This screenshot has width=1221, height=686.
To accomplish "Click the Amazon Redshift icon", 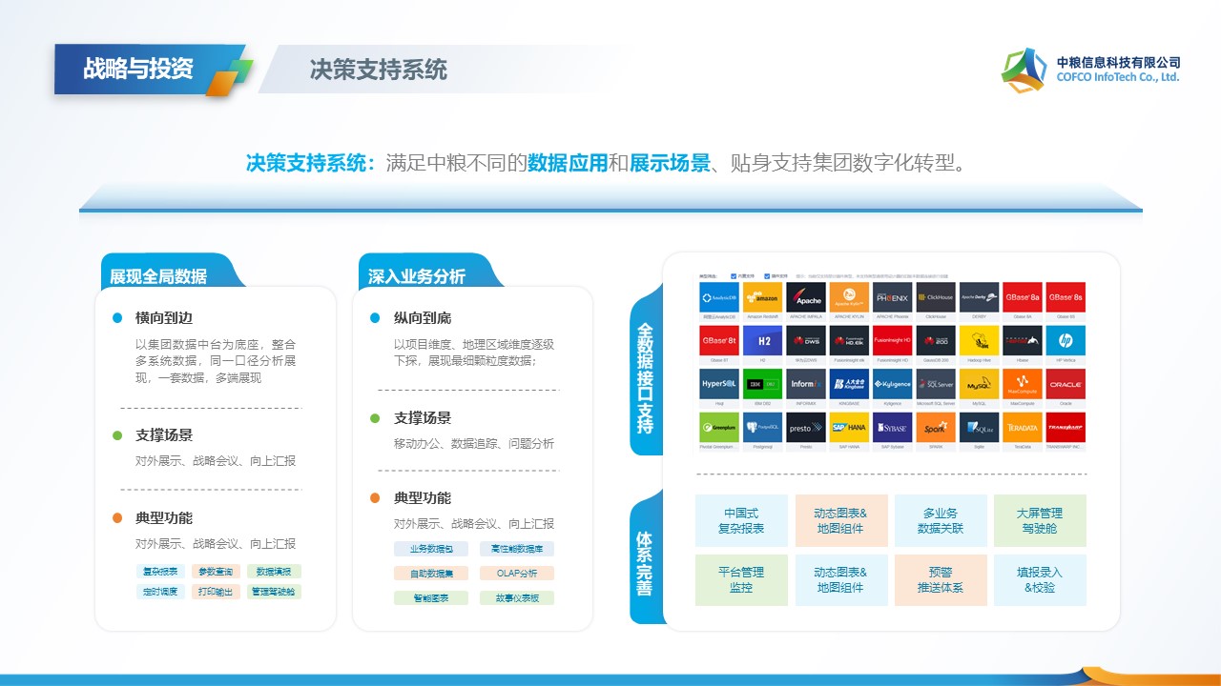I will point(762,297).
